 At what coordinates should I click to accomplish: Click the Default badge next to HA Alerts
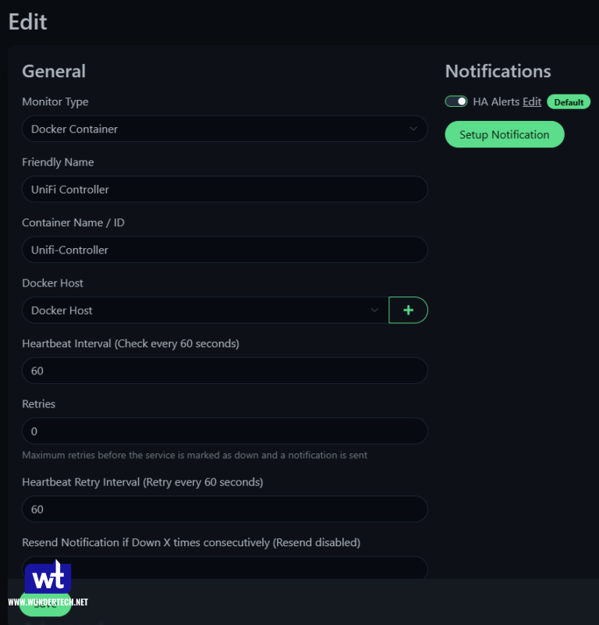coord(569,102)
